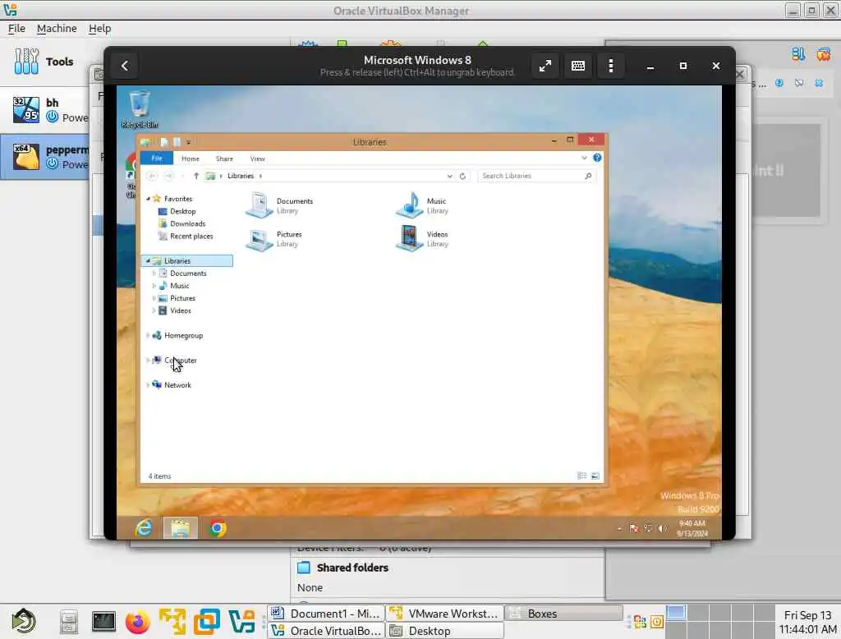Select the bh virtual machine in VirtualBox
The width and height of the screenshot is (841, 639).
(45, 110)
